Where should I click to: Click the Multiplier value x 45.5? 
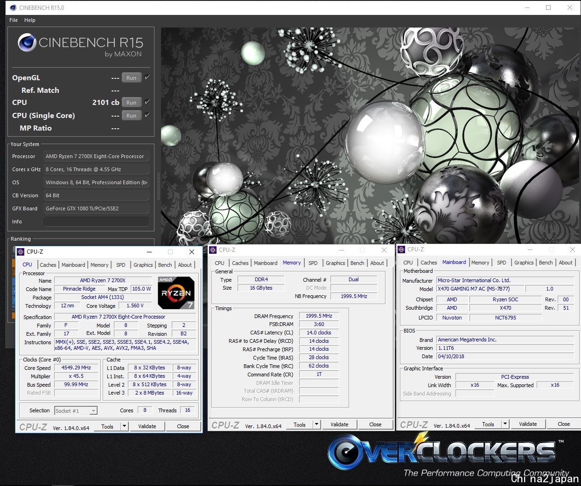(x=77, y=376)
